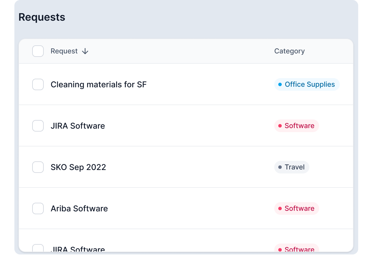Click the Requests page heading
Screen dimensions: 372x255
42,17
